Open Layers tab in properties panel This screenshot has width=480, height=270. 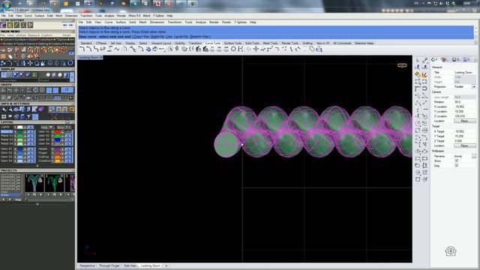[445, 60]
